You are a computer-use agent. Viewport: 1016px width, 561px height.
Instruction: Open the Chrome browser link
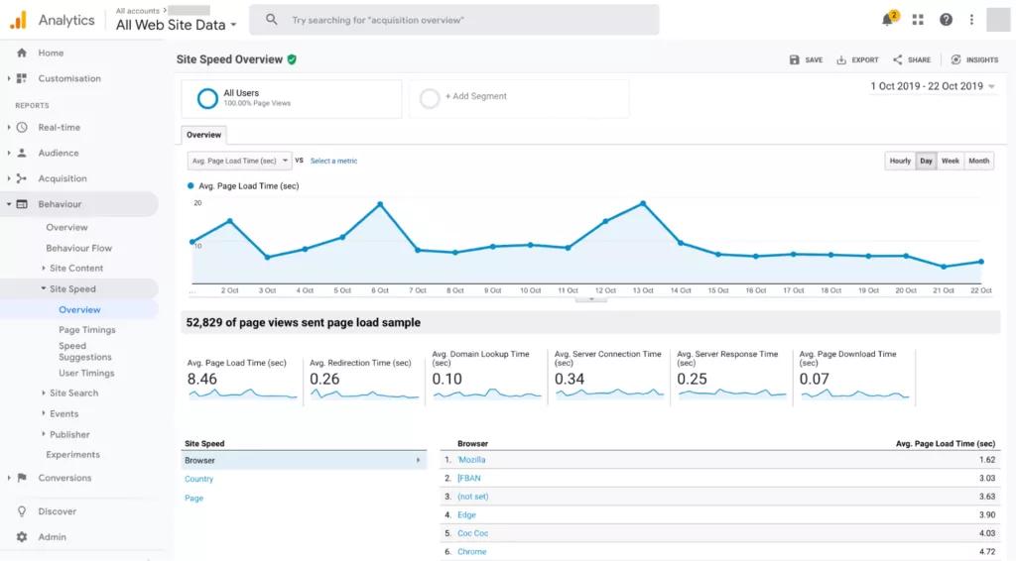point(471,551)
